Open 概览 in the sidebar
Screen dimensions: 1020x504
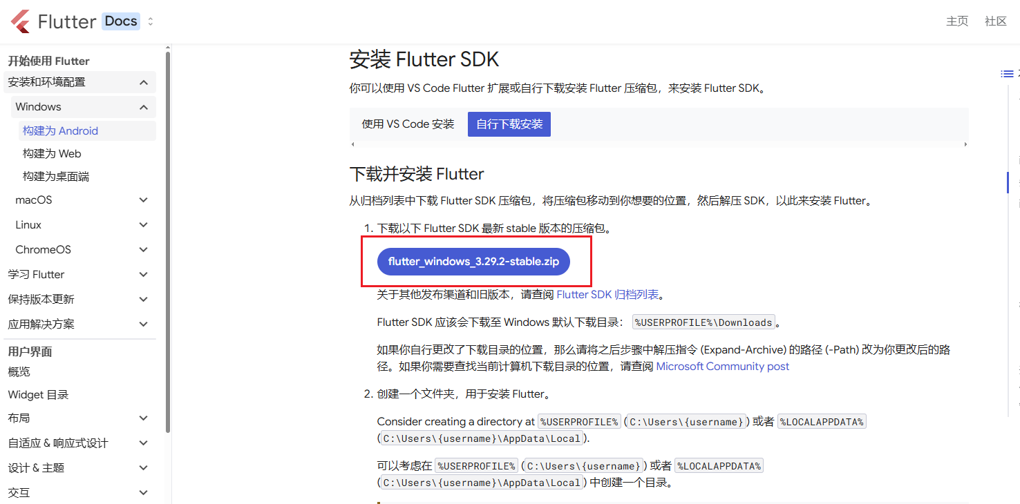pyautogui.click(x=19, y=372)
